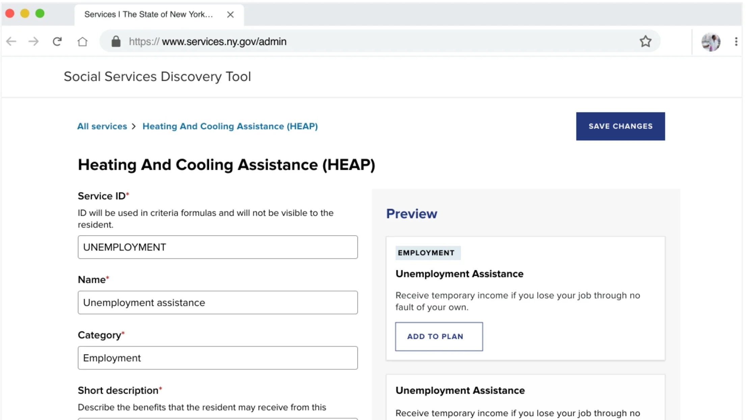Focus the Name input field
Viewport: 746px width, 420px height.
coord(217,302)
